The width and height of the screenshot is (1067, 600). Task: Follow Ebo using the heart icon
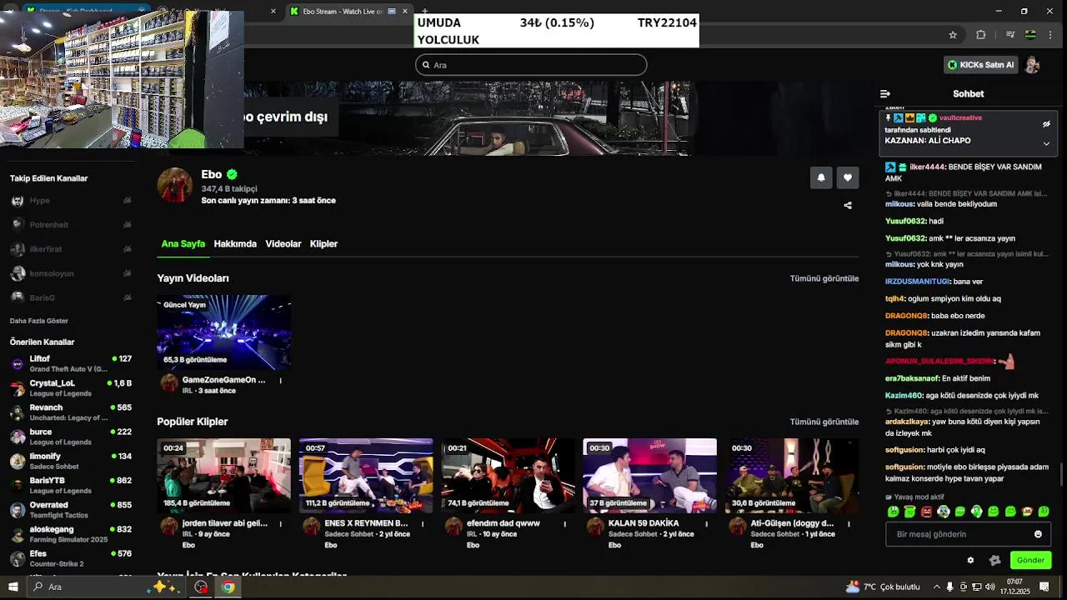(x=848, y=177)
